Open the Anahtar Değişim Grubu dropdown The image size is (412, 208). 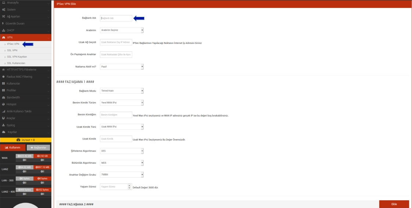tap(122, 174)
